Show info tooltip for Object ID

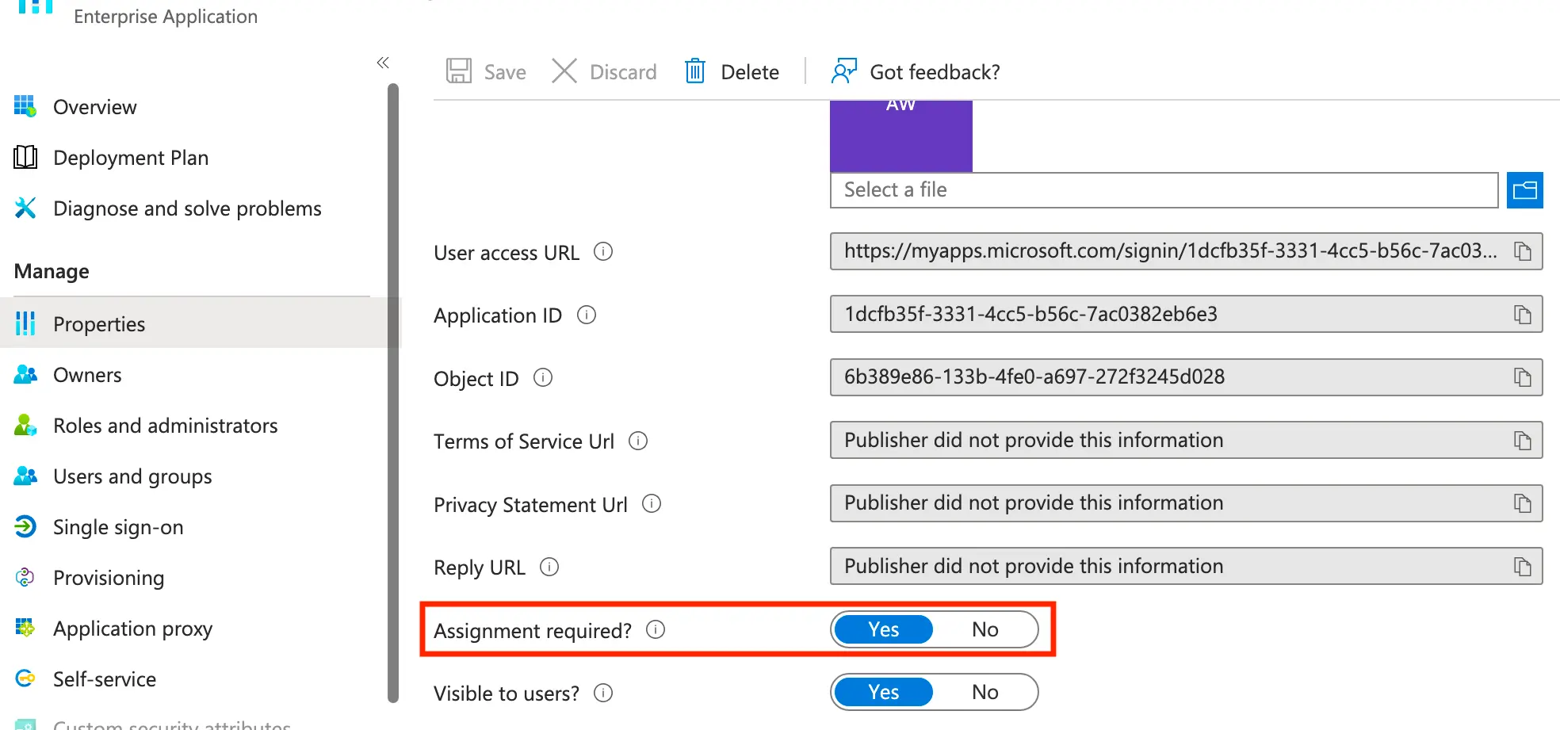coord(543,378)
